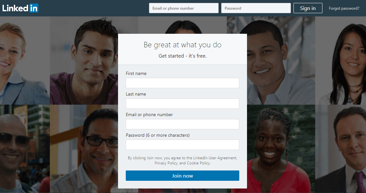
Task: Focus the header Email or phone number field
Action: (x=184, y=8)
